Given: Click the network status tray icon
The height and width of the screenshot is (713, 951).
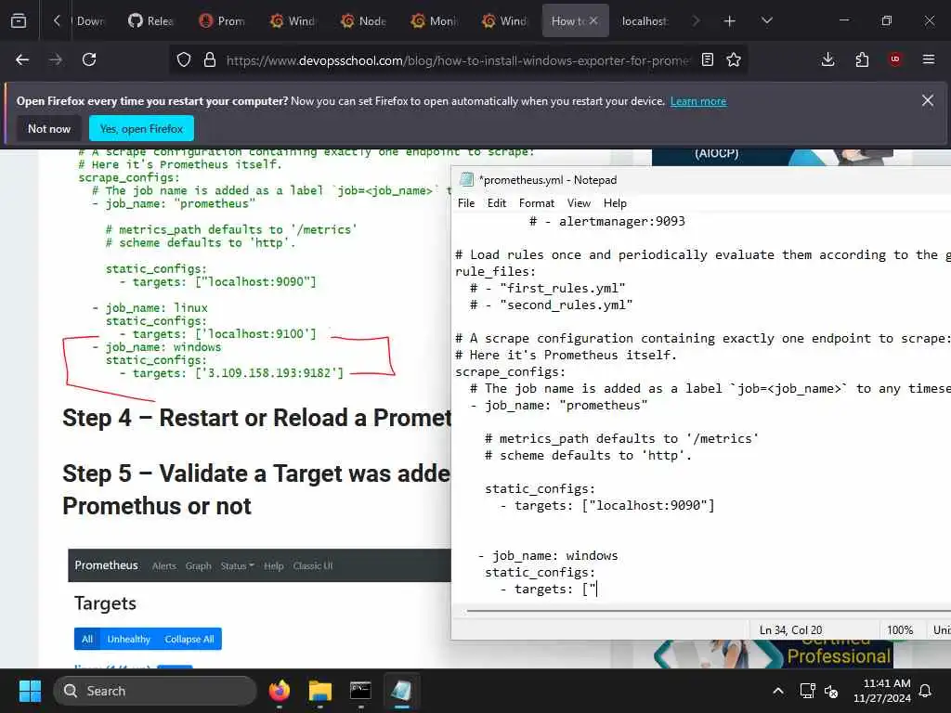Looking at the screenshot, I should tap(807, 691).
